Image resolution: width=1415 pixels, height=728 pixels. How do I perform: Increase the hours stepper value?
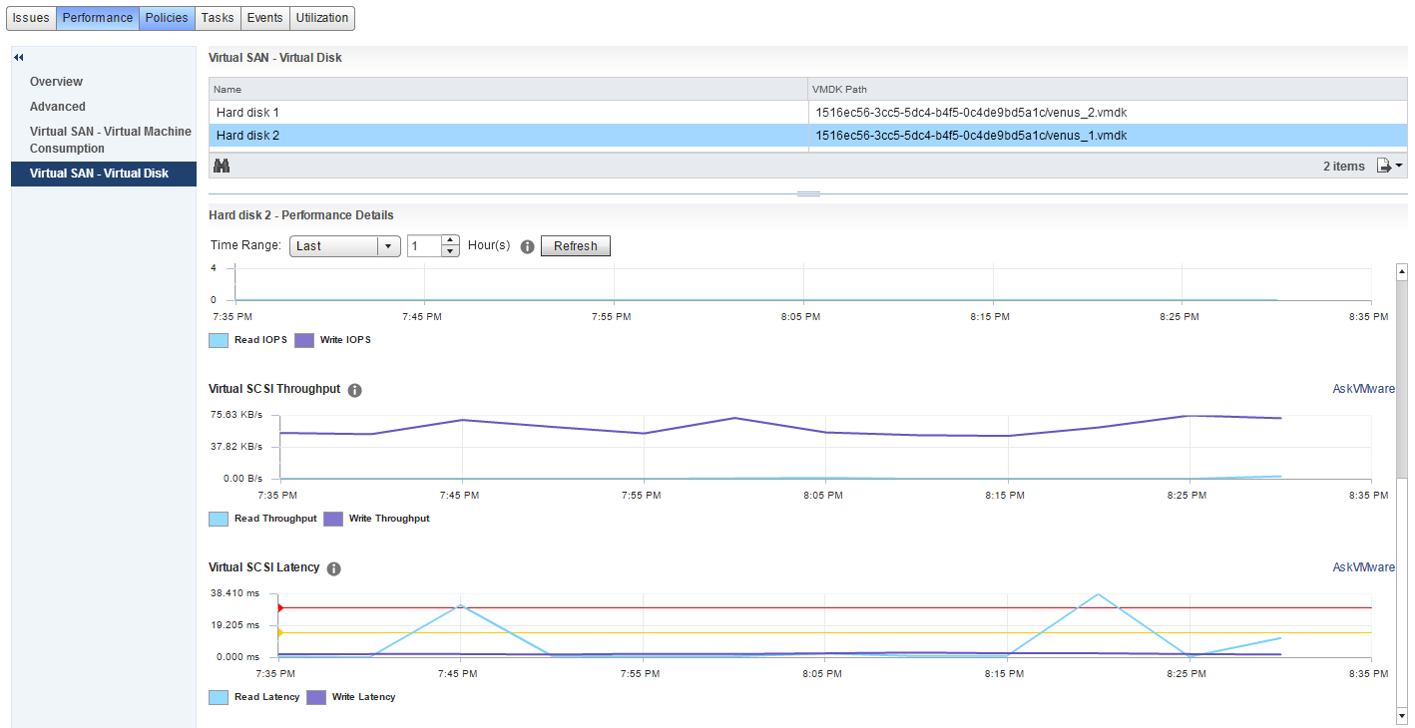tap(451, 240)
